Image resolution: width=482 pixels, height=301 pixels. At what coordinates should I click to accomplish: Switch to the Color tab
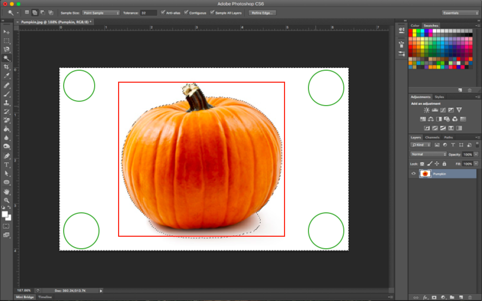coord(415,26)
